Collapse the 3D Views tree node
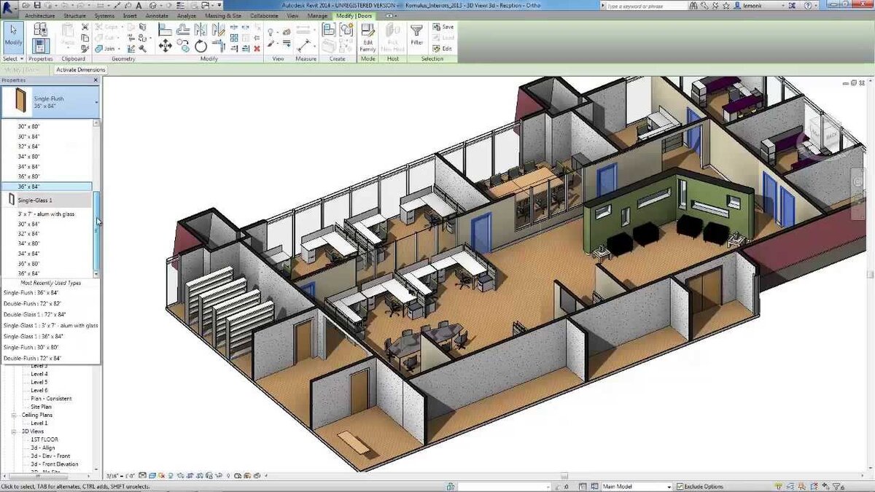The image size is (875, 492). [x=14, y=432]
